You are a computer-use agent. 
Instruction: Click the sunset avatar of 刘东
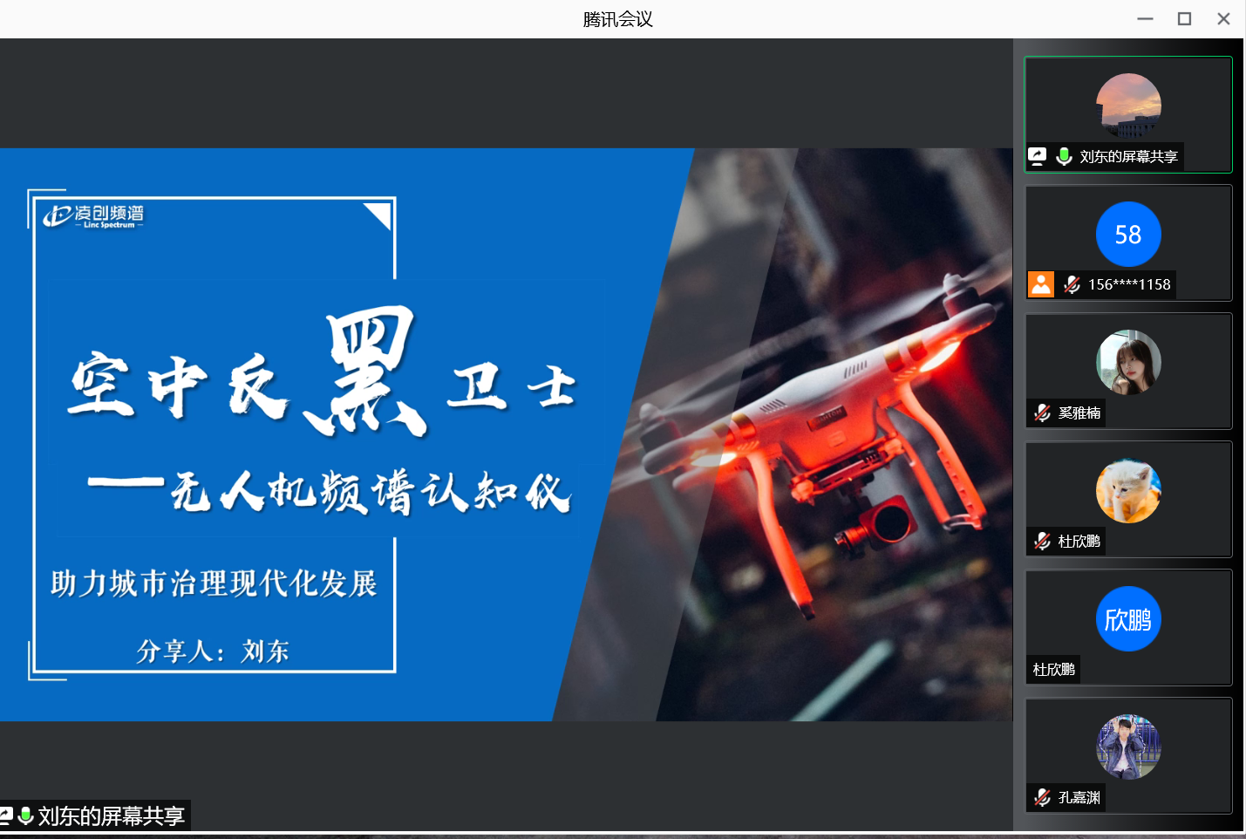click(x=1127, y=106)
